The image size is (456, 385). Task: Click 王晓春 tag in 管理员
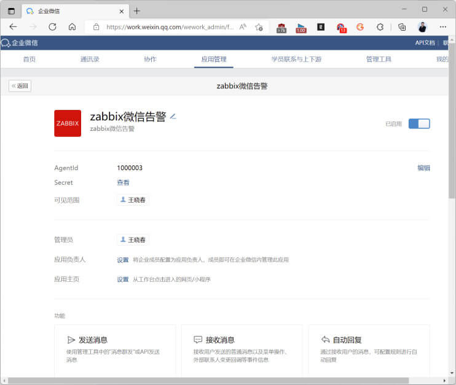(x=133, y=239)
